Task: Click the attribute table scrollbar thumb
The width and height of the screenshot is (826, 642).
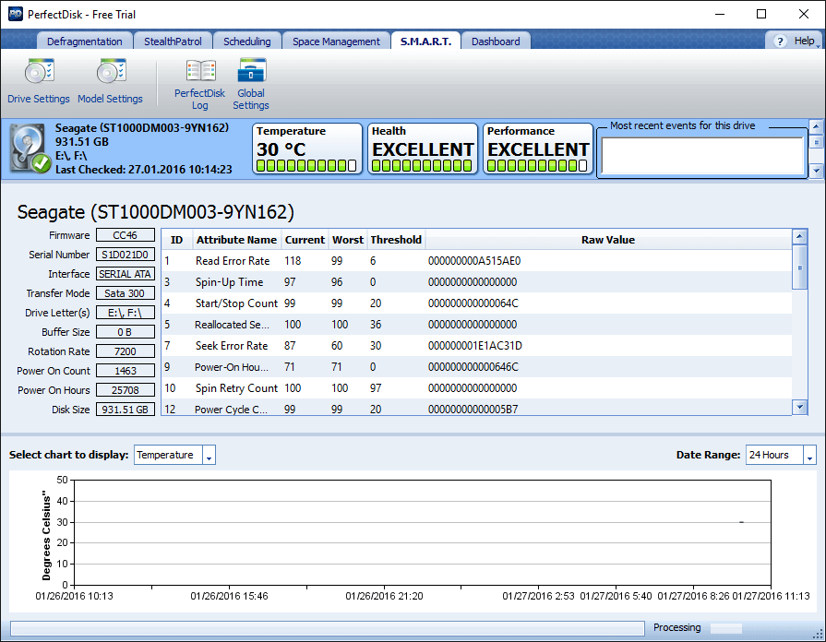Action: 799,267
